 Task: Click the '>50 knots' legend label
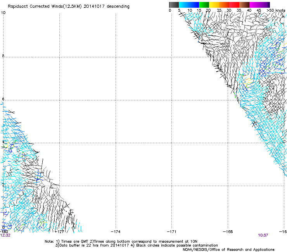pyautogui.click(x=276, y=10)
